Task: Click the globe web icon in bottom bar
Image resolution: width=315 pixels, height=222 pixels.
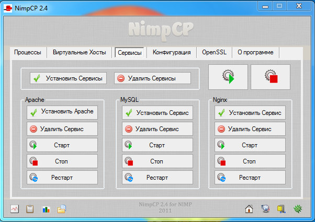Action: coord(266,209)
